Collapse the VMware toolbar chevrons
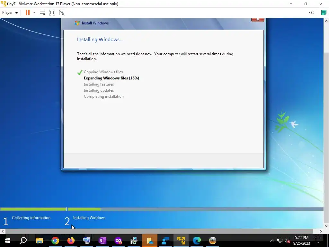The height and width of the screenshot is (247, 329). [311, 13]
